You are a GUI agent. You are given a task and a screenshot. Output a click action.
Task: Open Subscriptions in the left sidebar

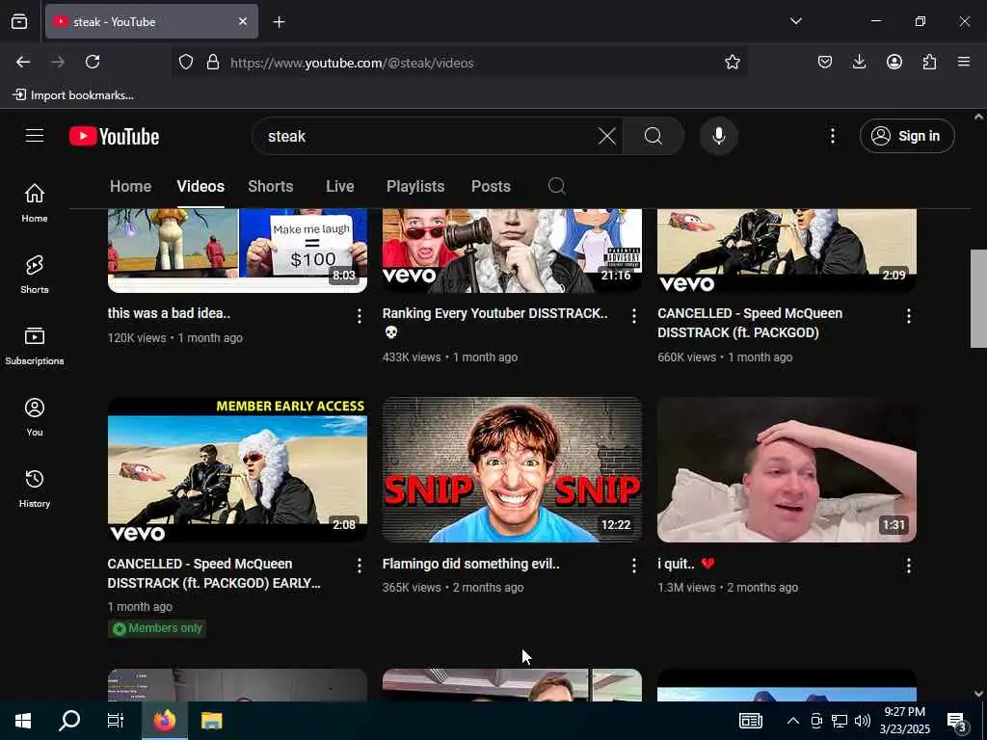[35, 346]
